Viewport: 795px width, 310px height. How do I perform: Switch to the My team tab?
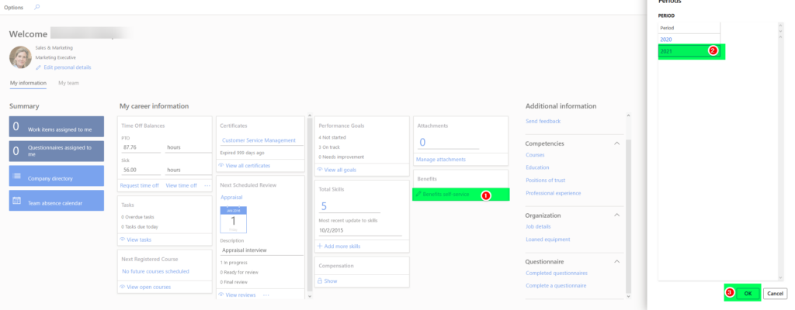tap(68, 83)
